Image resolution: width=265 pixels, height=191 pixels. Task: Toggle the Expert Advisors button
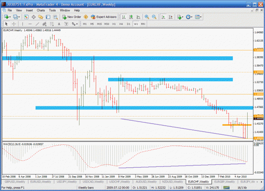(x=103, y=17)
